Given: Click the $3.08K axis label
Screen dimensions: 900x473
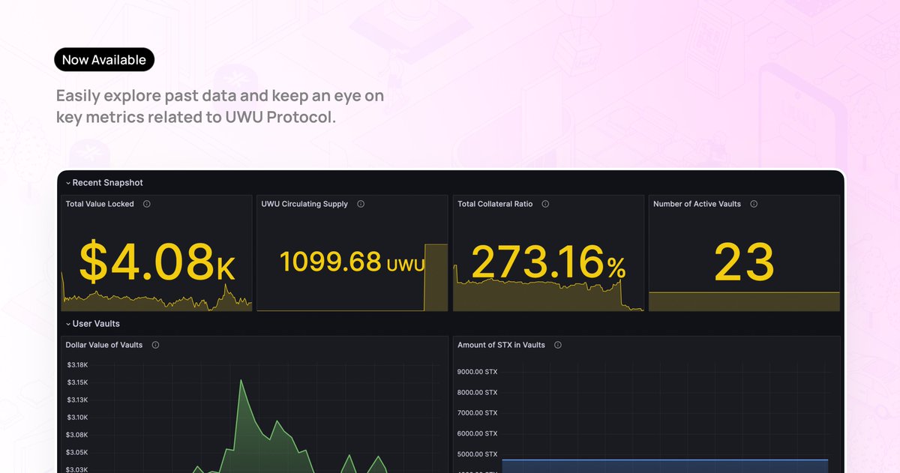Looking at the screenshot, I should (x=77, y=435).
